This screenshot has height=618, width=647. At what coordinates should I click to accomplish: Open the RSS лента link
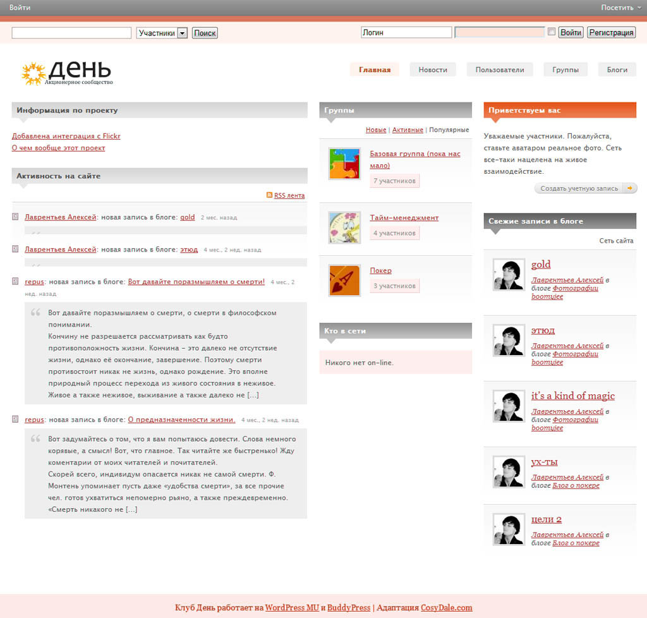[x=289, y=195]
